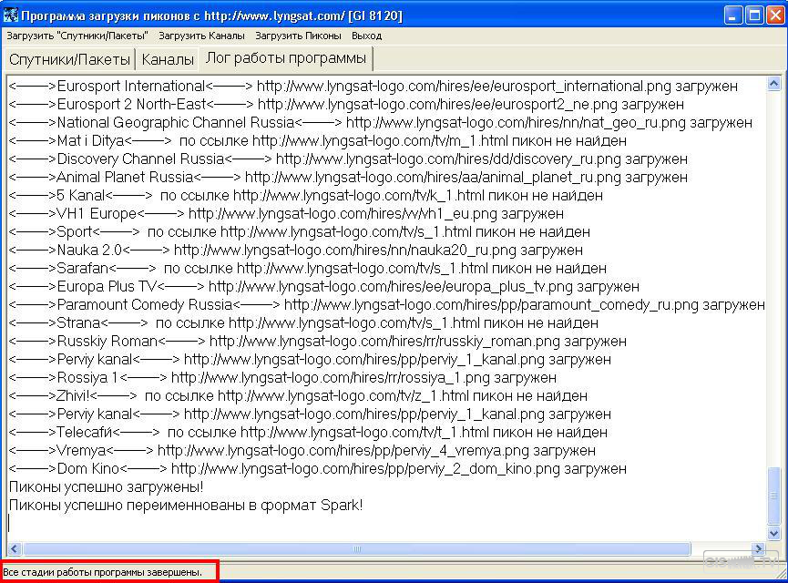The width and height of the screenshot is (788, 583).
Task: Click the Dom Kino log line
Action: [x=318, y=469]
